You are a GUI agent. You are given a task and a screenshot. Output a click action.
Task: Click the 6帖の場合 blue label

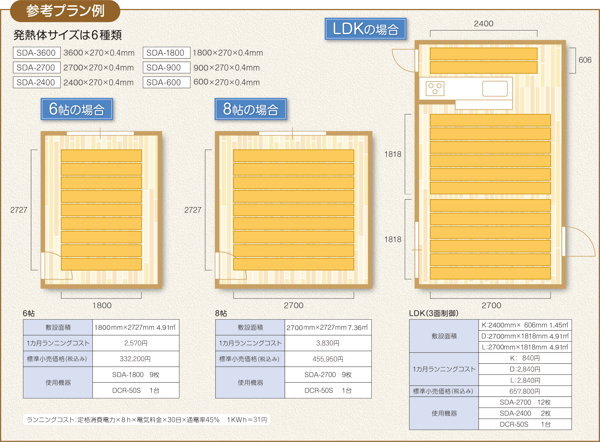pos(77,109)
